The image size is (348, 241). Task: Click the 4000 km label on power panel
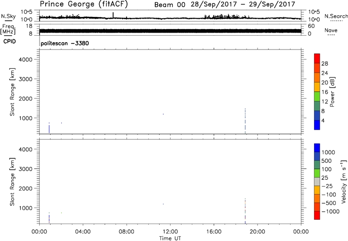26,60
